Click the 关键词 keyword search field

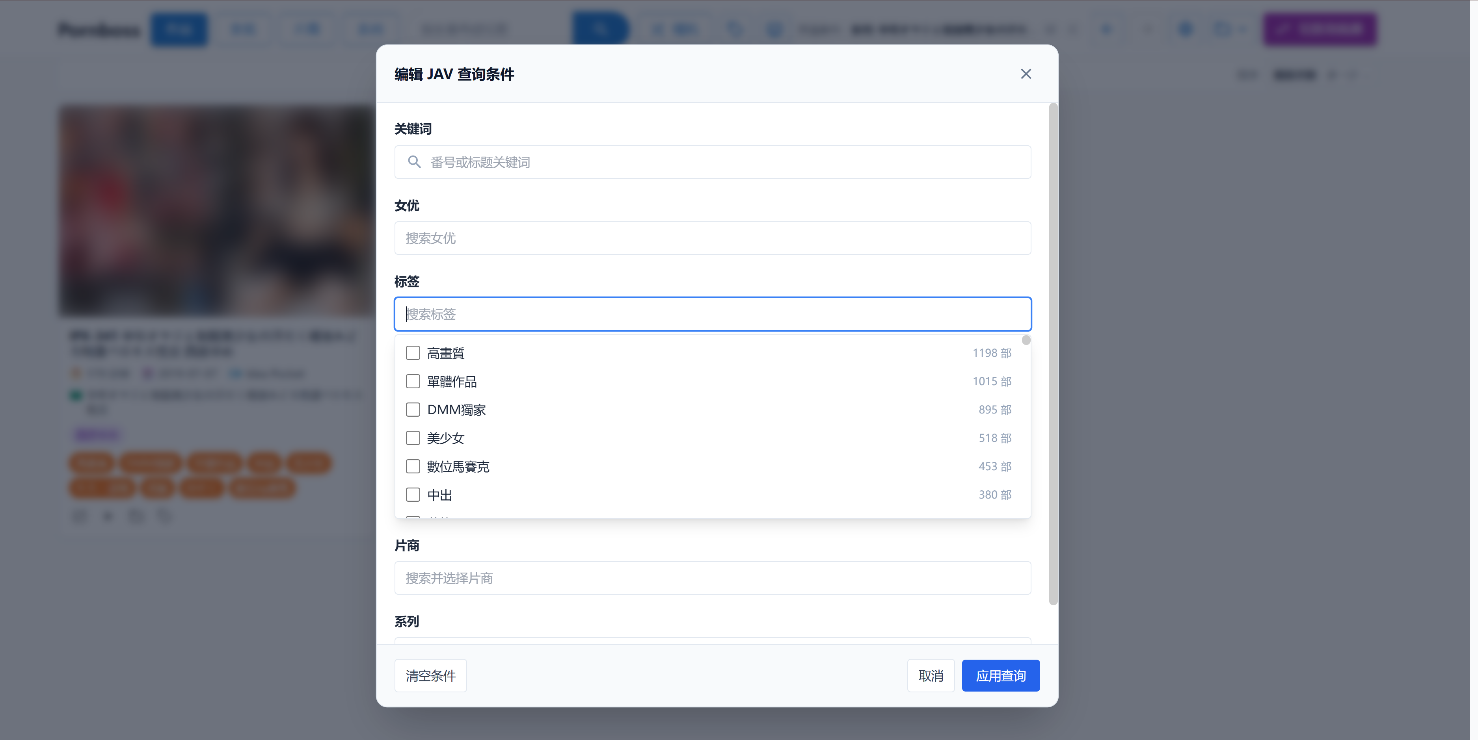[x=713, y=162]
